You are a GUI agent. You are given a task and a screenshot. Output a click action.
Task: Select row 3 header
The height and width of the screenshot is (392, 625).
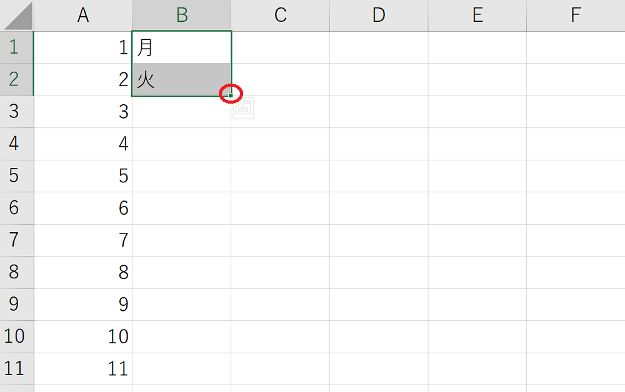click(16, 112)
